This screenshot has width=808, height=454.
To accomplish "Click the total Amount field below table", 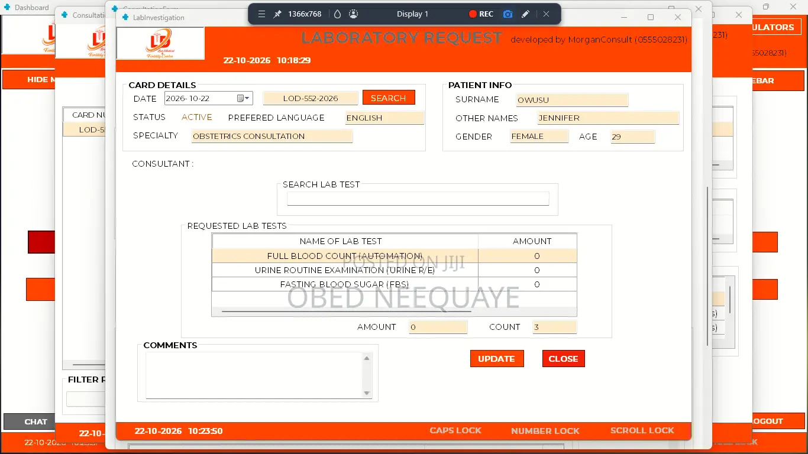I will tap(438, 327).
